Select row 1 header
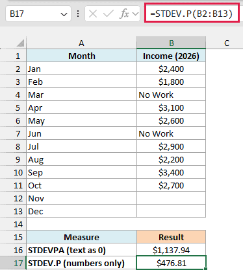Viewport: 243px width, 270px height. click(x=13, y=56)
